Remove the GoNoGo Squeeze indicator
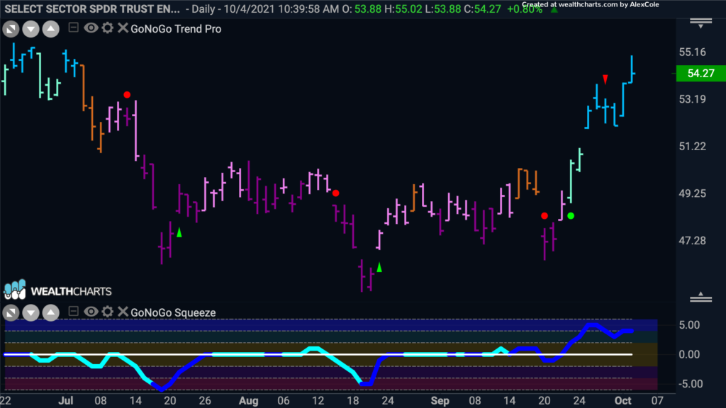 pyautogui.click(x=123, y=312)
